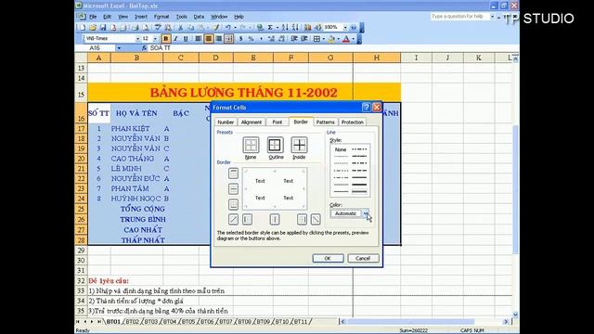This screenshot has width=594, height=334.
Task: Click the Align Right icon
Action: [219, 39]
